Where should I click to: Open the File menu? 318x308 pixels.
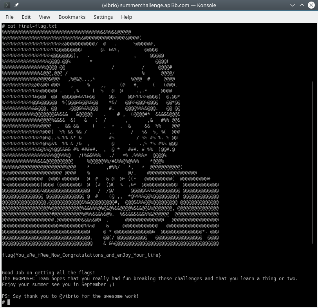coord(9,17)
